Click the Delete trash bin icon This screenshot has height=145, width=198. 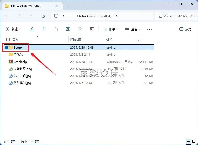pos(92,29)
